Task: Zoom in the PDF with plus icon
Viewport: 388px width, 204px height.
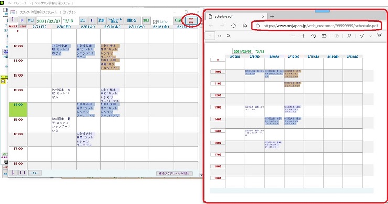Action: (x=304, y=36)
